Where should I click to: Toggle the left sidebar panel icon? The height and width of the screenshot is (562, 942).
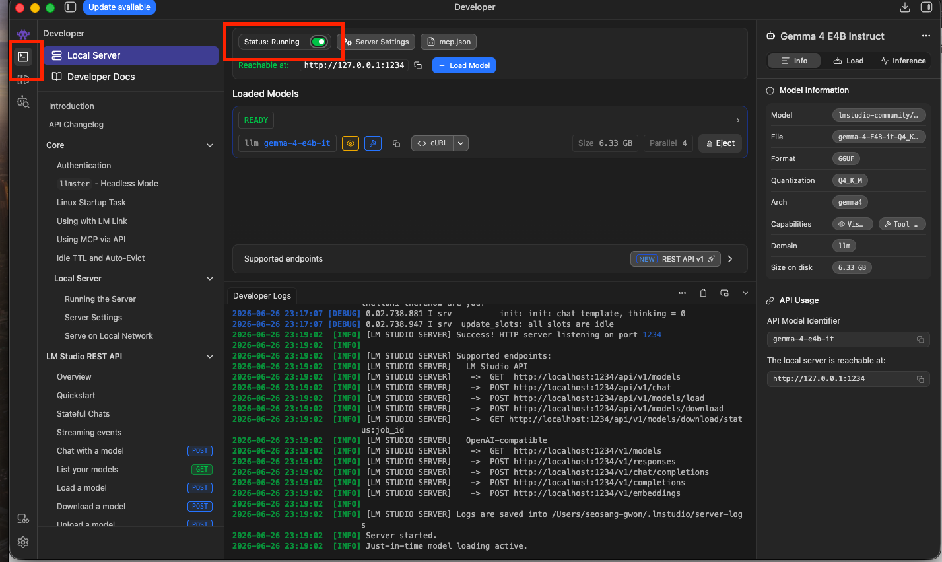pyautogui.click(x=70, y=7)
